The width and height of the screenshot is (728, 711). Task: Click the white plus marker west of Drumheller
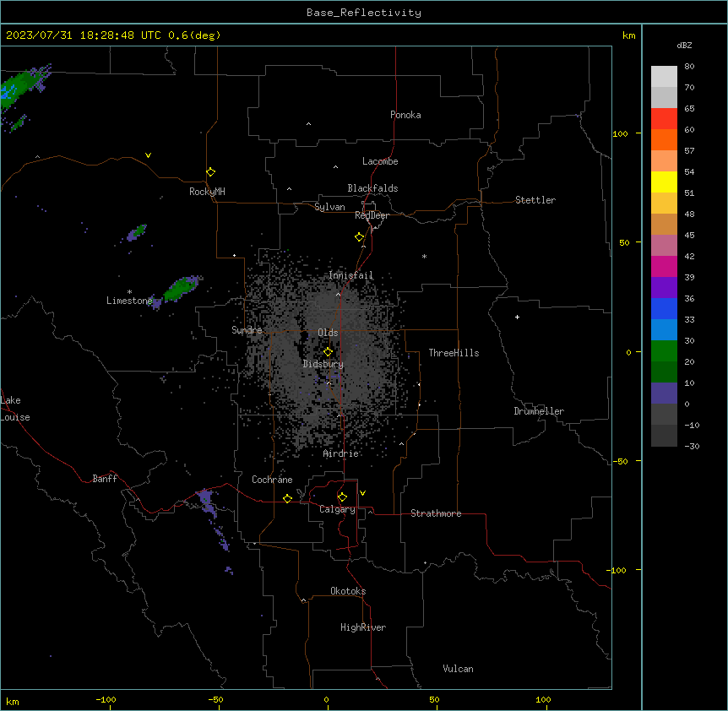tap(517, 317)
